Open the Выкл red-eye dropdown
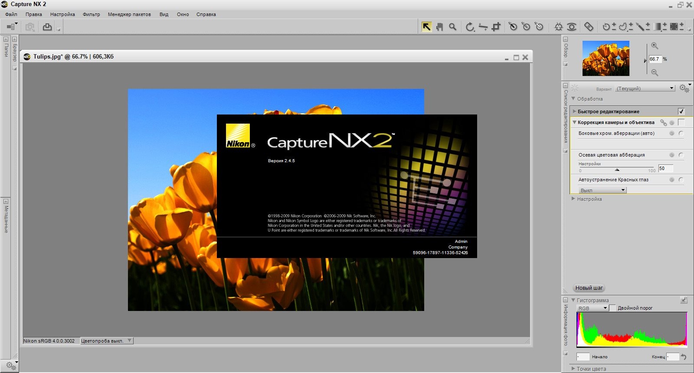This screenshot has height=373, width=694. pos(602,190)
